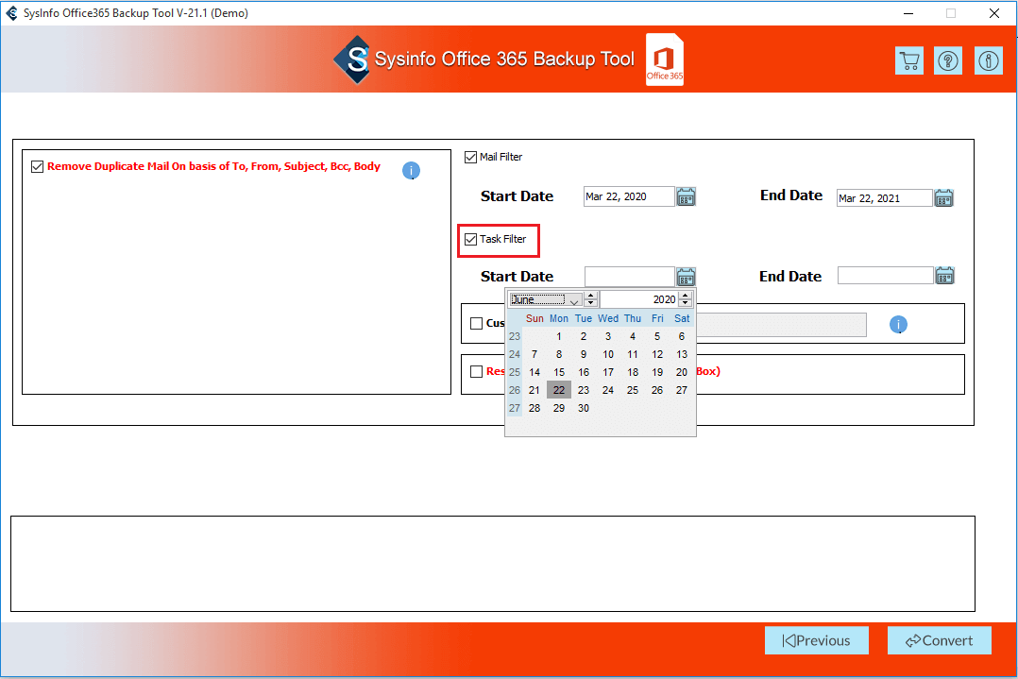Choose June 24 in the calendar

[x=608, y=390]
